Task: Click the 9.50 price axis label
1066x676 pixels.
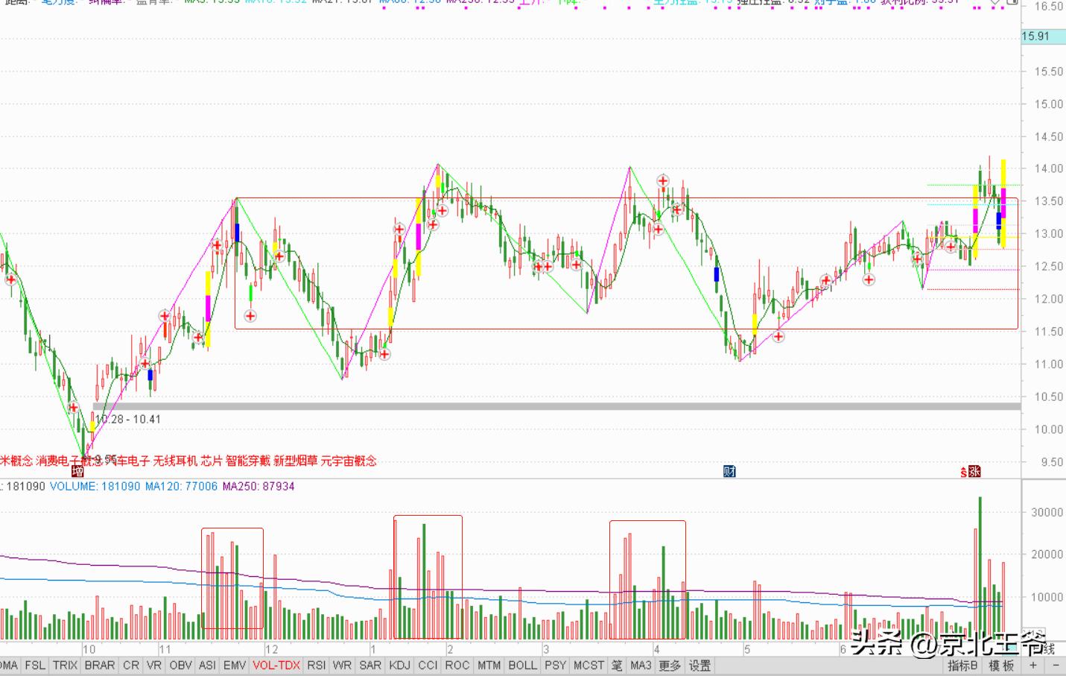Action: pos(1051,462)
